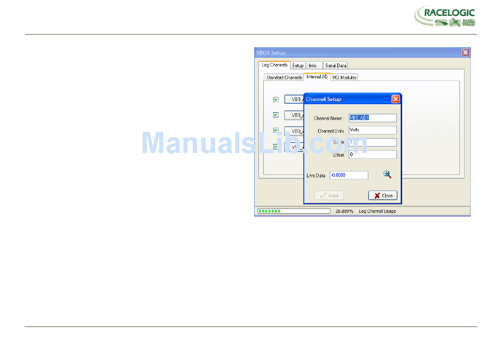Uncheck the first VB3 channel checkbox
This screenshot has height=343, width=502.
pyautogui.click(x=276, y=100)
